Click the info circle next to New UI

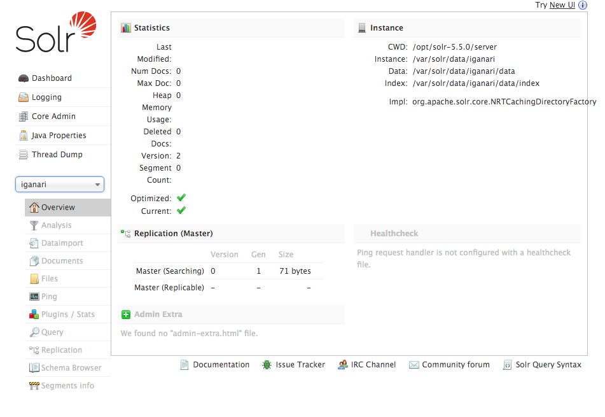583,5
